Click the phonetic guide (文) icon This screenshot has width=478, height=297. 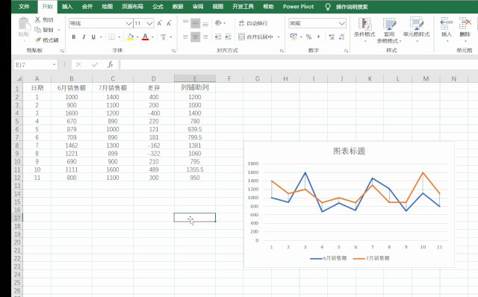click(x=164, y=37)
